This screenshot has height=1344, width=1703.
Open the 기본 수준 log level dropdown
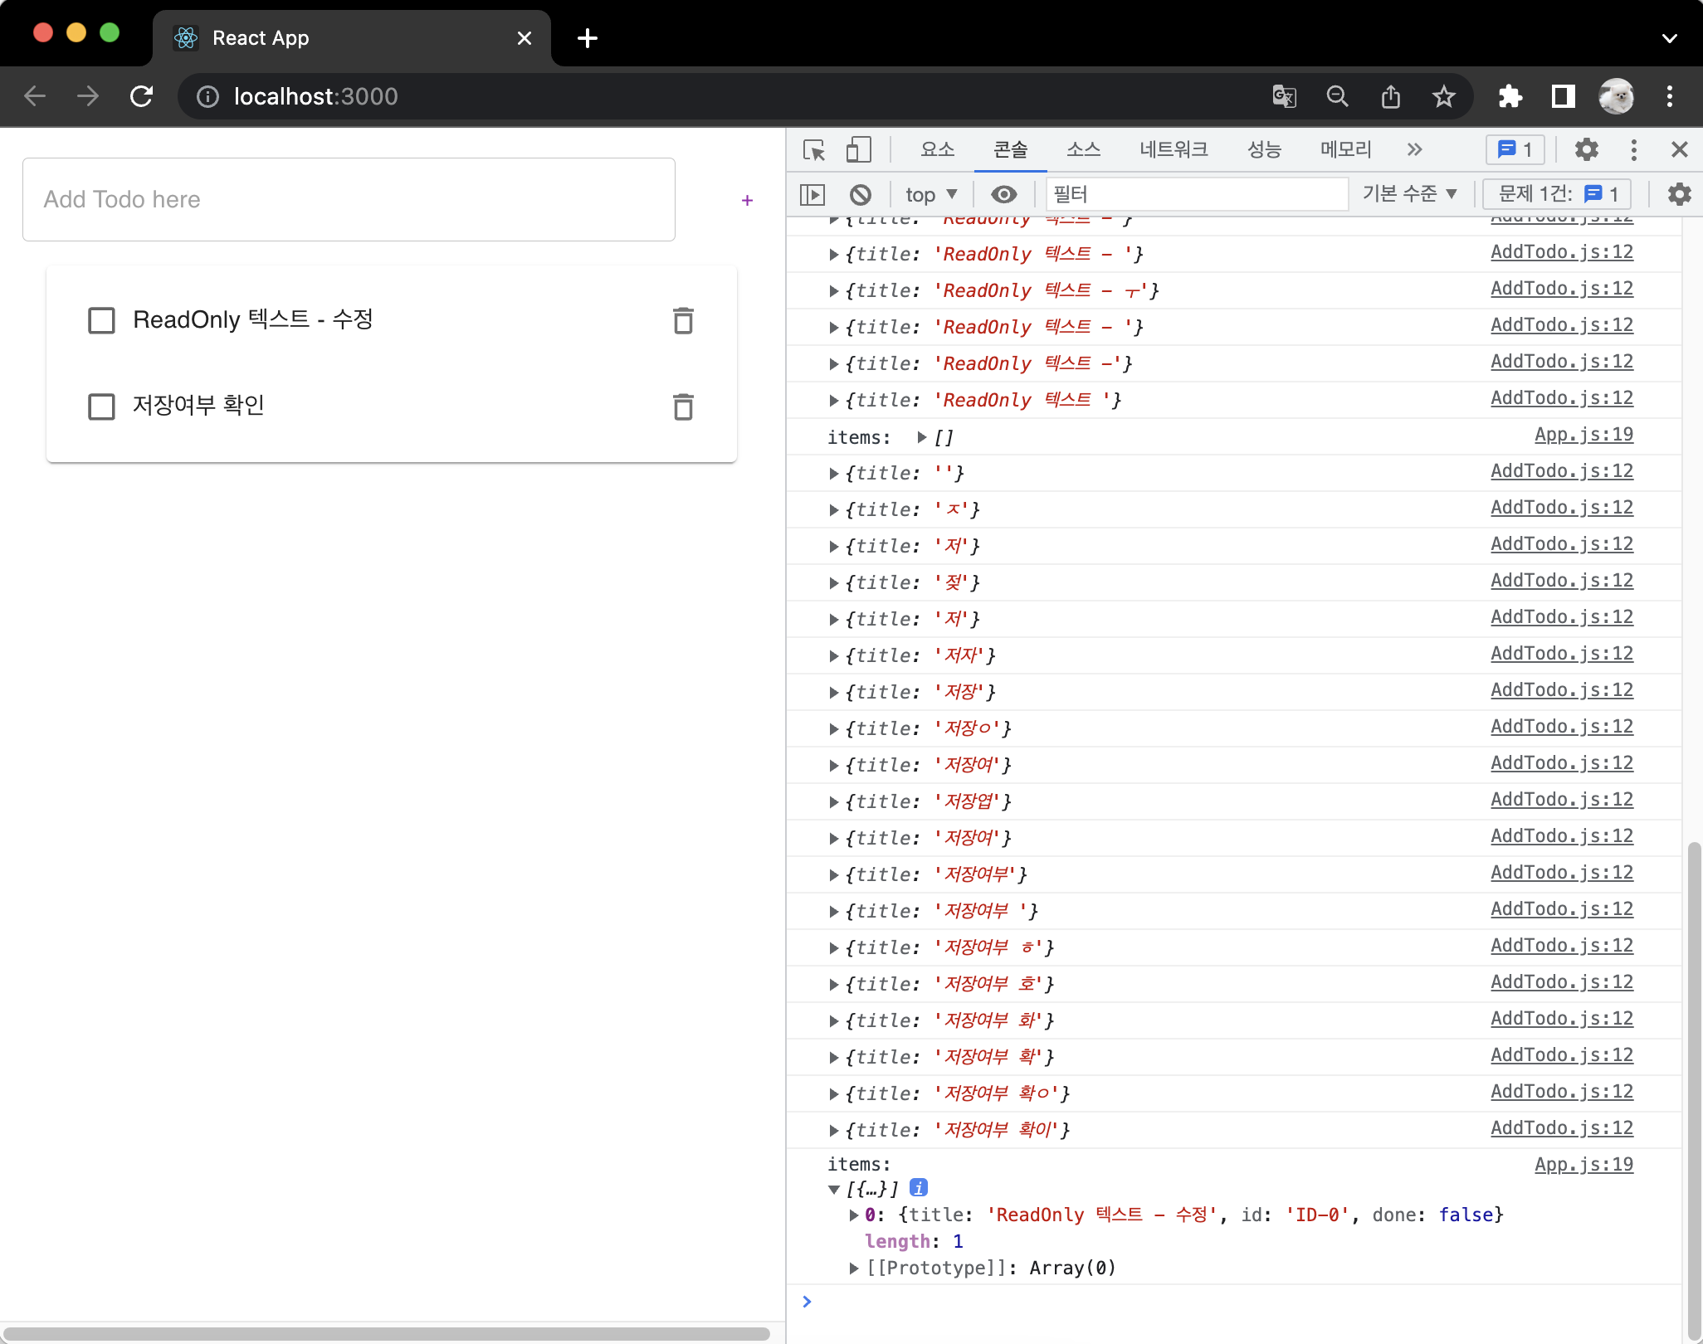[1409, 194]
